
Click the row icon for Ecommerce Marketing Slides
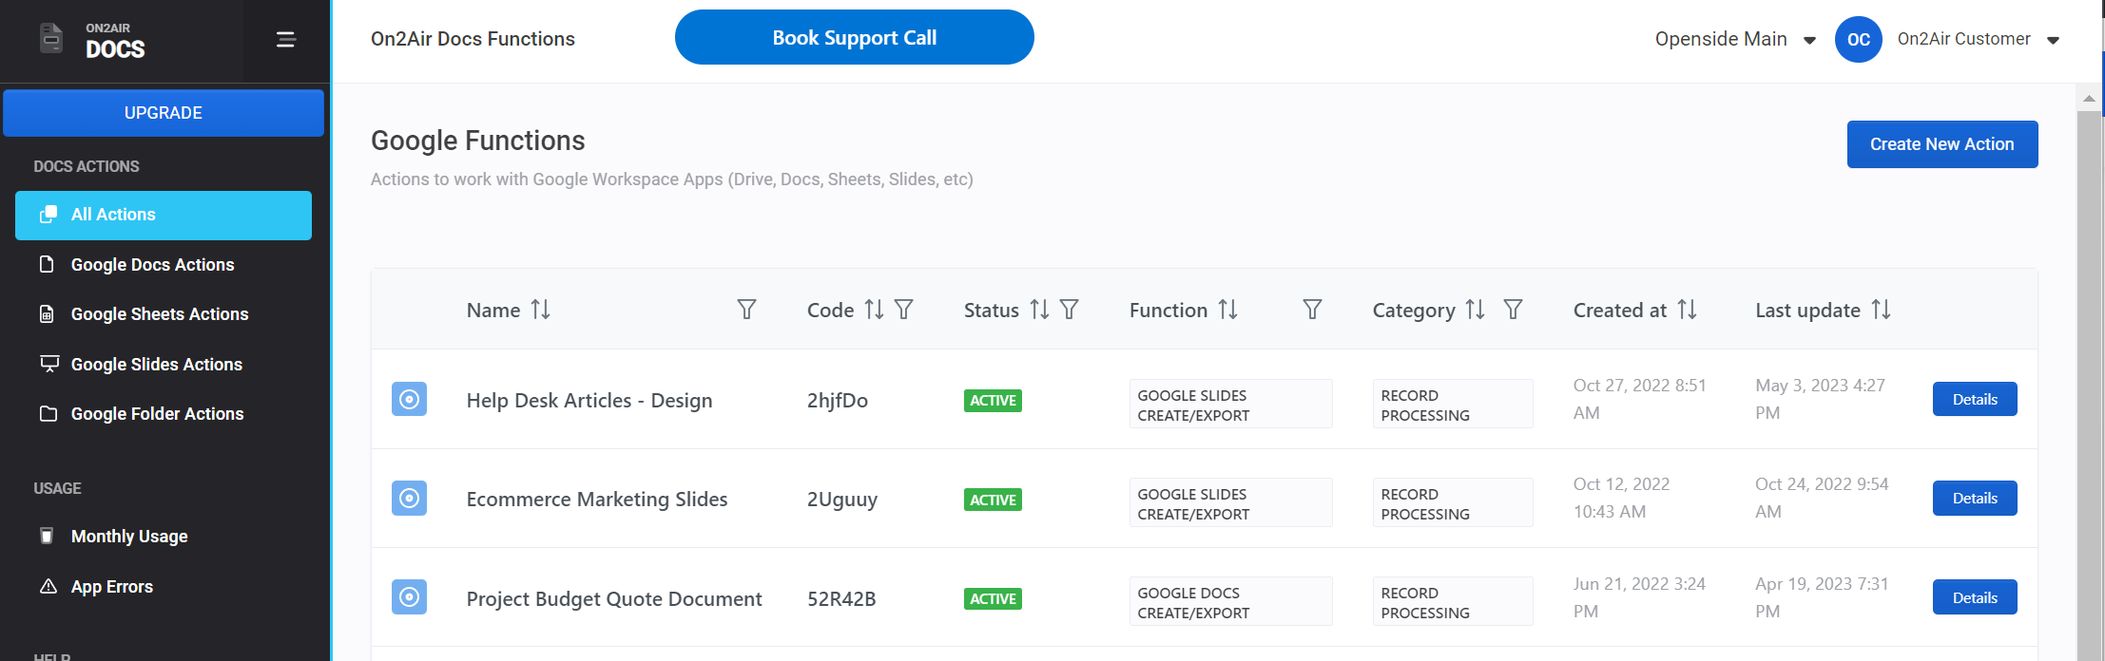(x=409, y=499)
